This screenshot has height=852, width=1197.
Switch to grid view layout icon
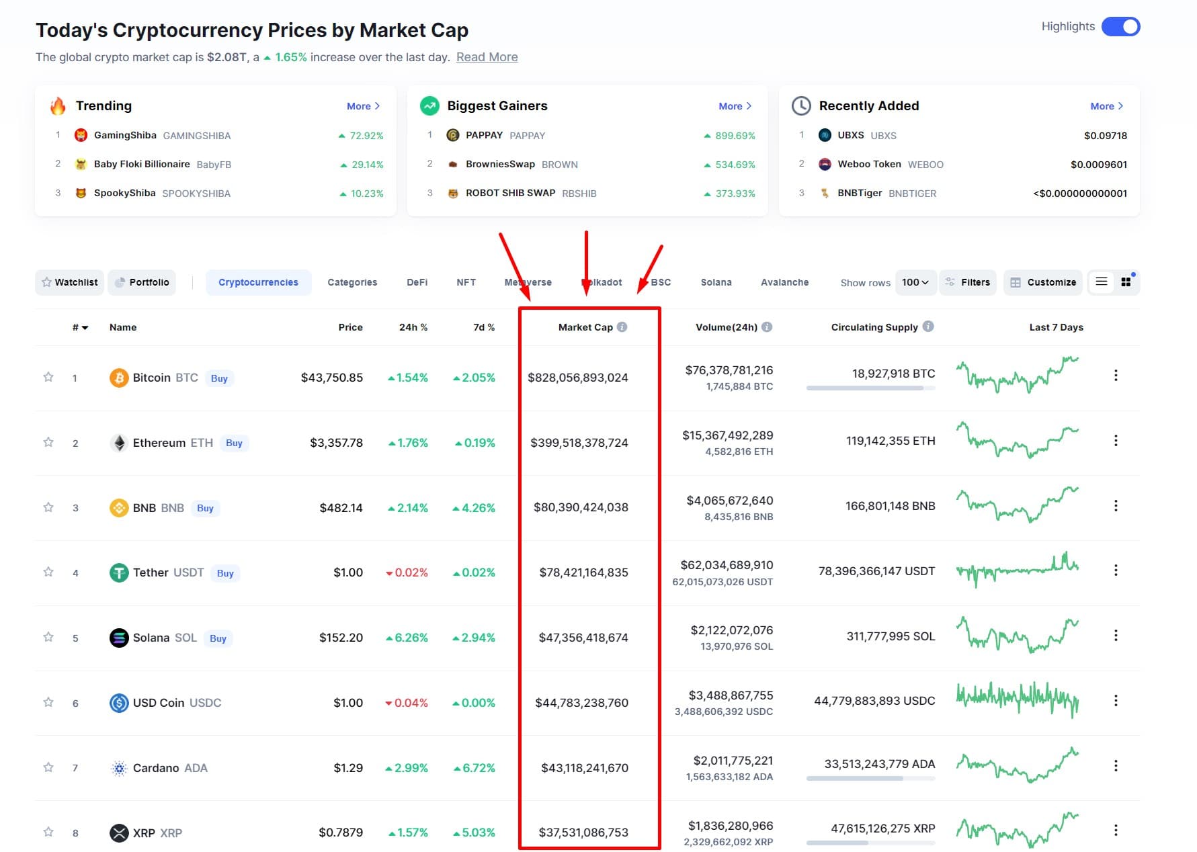coord(1126,282)
